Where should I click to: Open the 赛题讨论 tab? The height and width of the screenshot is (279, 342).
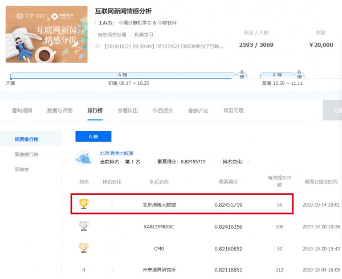(x=198, y=110)
